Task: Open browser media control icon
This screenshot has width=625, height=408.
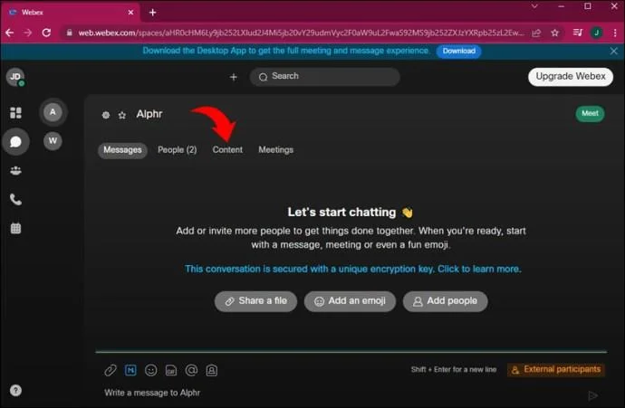Action: (x=578, y=33)
